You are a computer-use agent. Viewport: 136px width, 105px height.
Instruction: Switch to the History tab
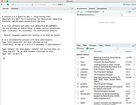[92, 9]
